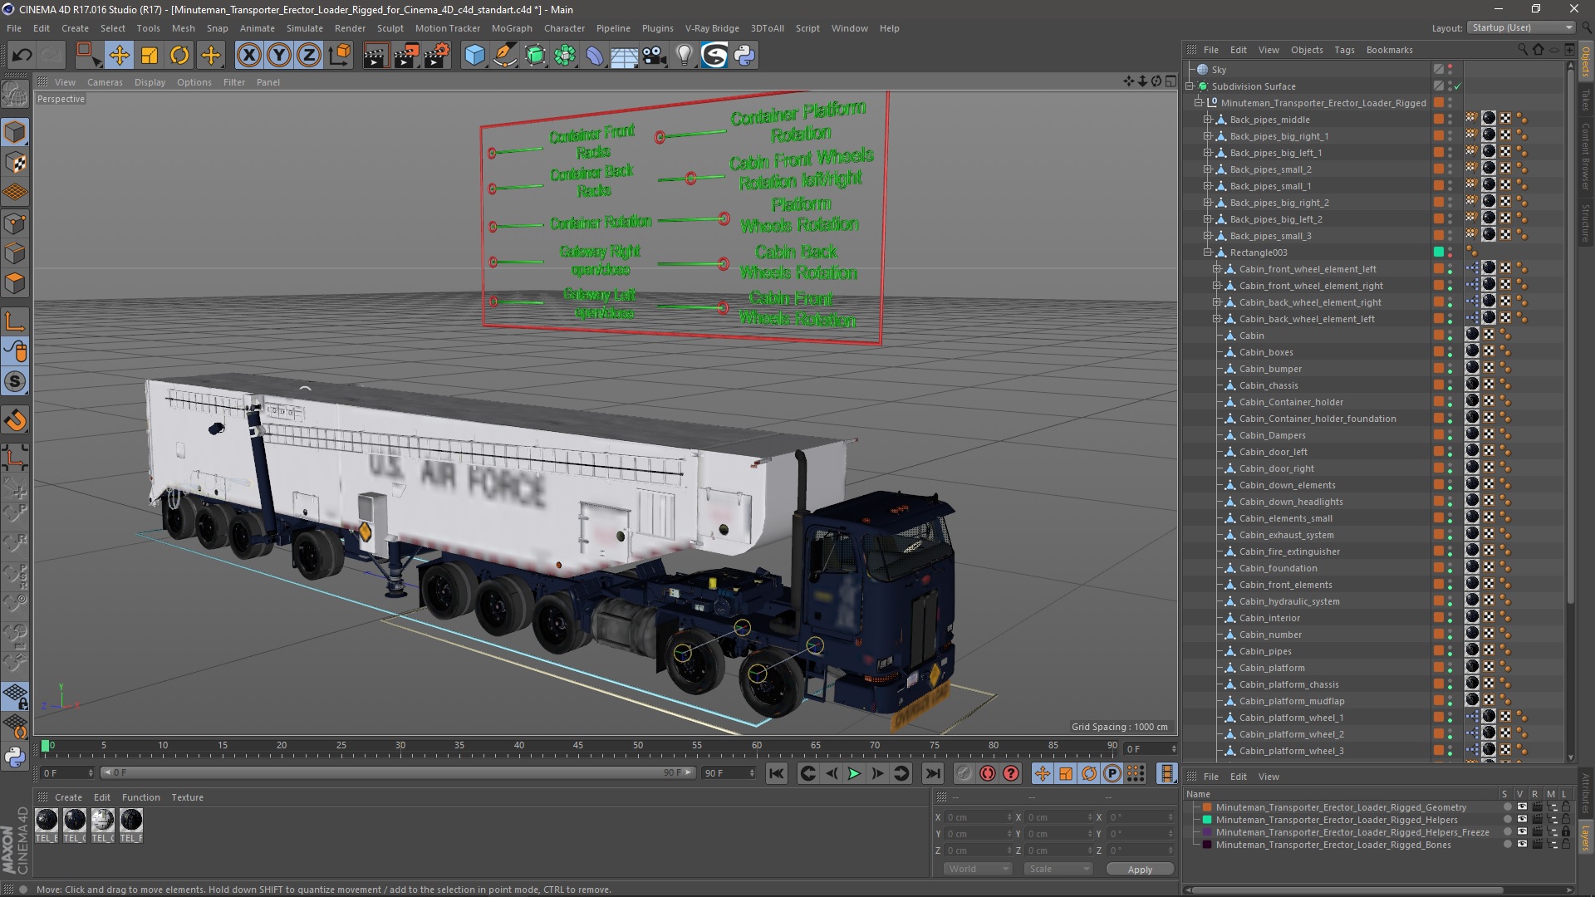Click the floor grid object icon
The image size is (1595, 897).
tap(624, 56)
